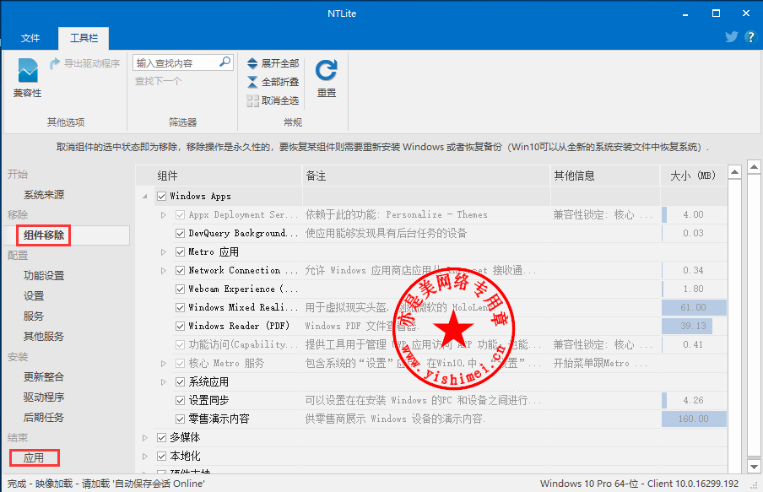The height and width of the screenshot is (492, 763).
Task: Sort by 大小 (MB) column header
Action: (694, 176)
